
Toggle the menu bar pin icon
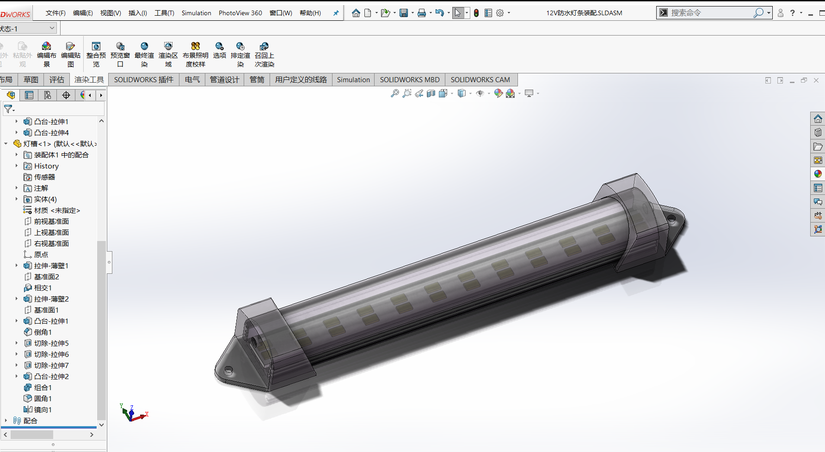pos(336,13)
